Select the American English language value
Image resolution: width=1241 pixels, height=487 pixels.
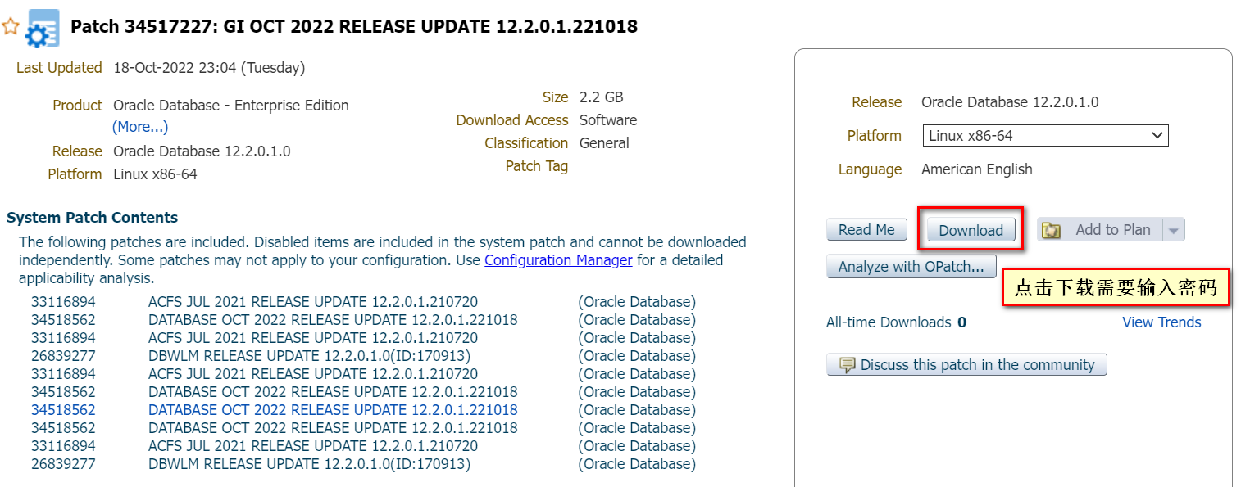click(x=977, y=169)
